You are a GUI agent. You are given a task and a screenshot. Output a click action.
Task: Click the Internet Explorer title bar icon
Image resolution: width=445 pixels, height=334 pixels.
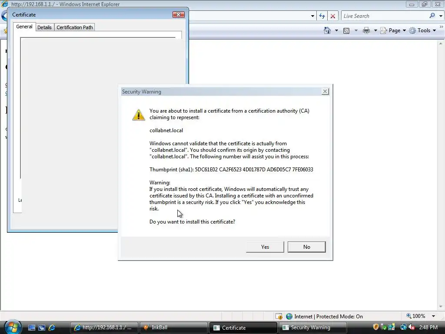(x=5, y=3)
